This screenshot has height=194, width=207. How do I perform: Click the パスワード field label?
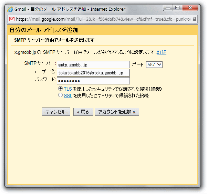tap(45, 79)
